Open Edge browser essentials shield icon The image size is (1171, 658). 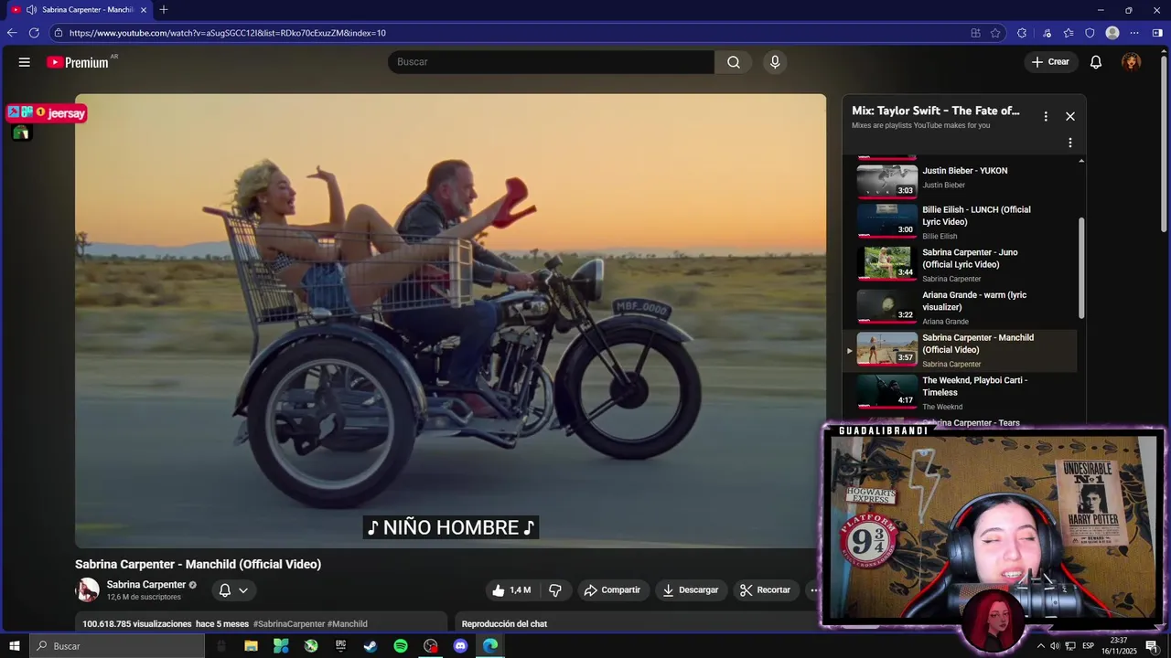click(x=1090, y=33)
